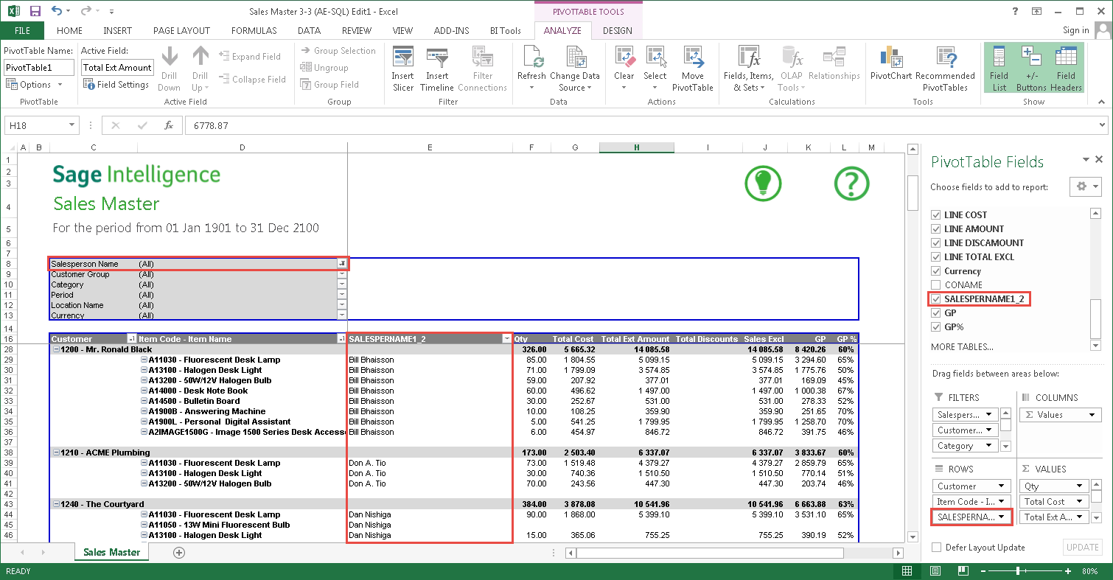This screenshot has height=580, width=1113.
Task: Collapse customer 1200 - Mr. Ronald Black
Action: (55, 349)
